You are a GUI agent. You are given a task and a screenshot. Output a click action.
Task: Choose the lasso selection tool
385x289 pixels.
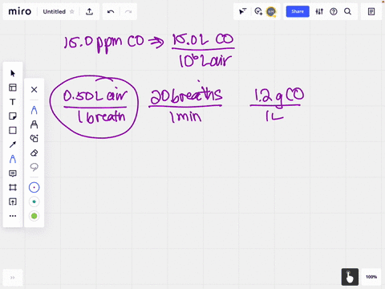34,167
